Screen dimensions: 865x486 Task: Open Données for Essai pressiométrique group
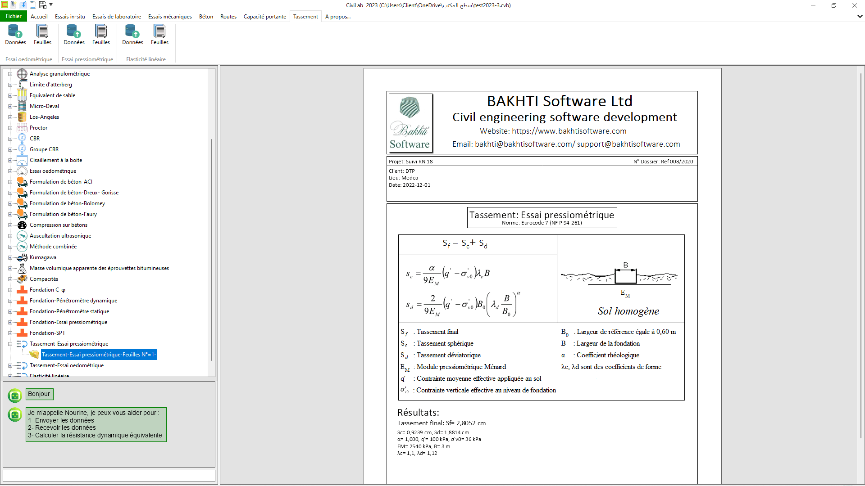[74, 35]
